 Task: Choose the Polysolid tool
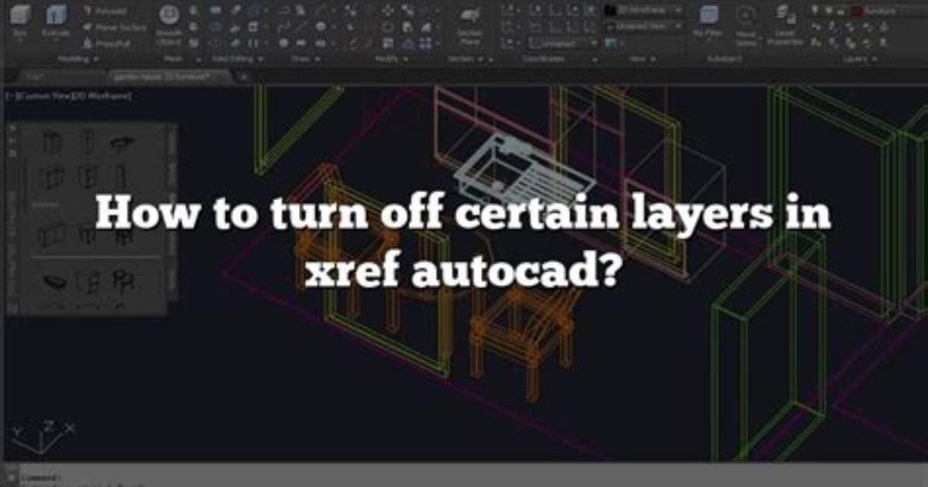tap(105, 11)
